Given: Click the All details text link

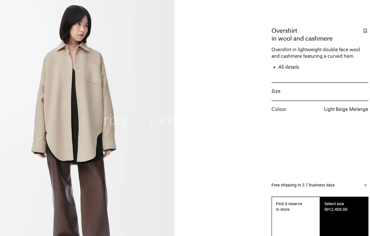Looking at the screenshot, I should click(289, 67).
